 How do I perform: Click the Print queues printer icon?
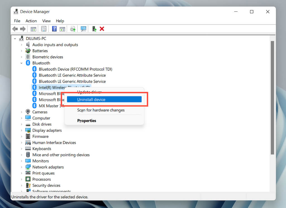pos(28,173)
